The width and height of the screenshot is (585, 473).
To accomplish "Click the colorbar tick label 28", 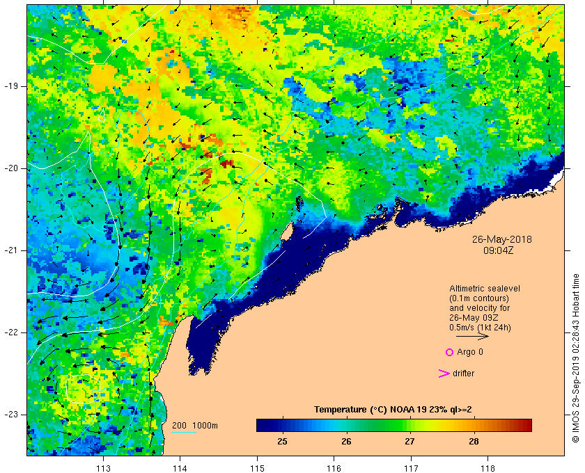I will [x=474, y=441].
